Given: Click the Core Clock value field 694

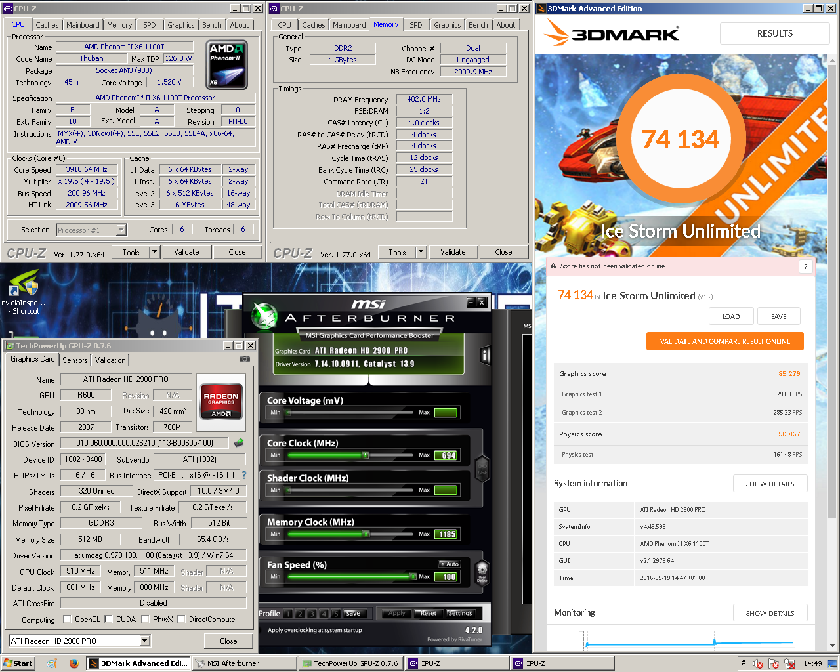Looking at the screenshot, I should [x=446, y=455].
